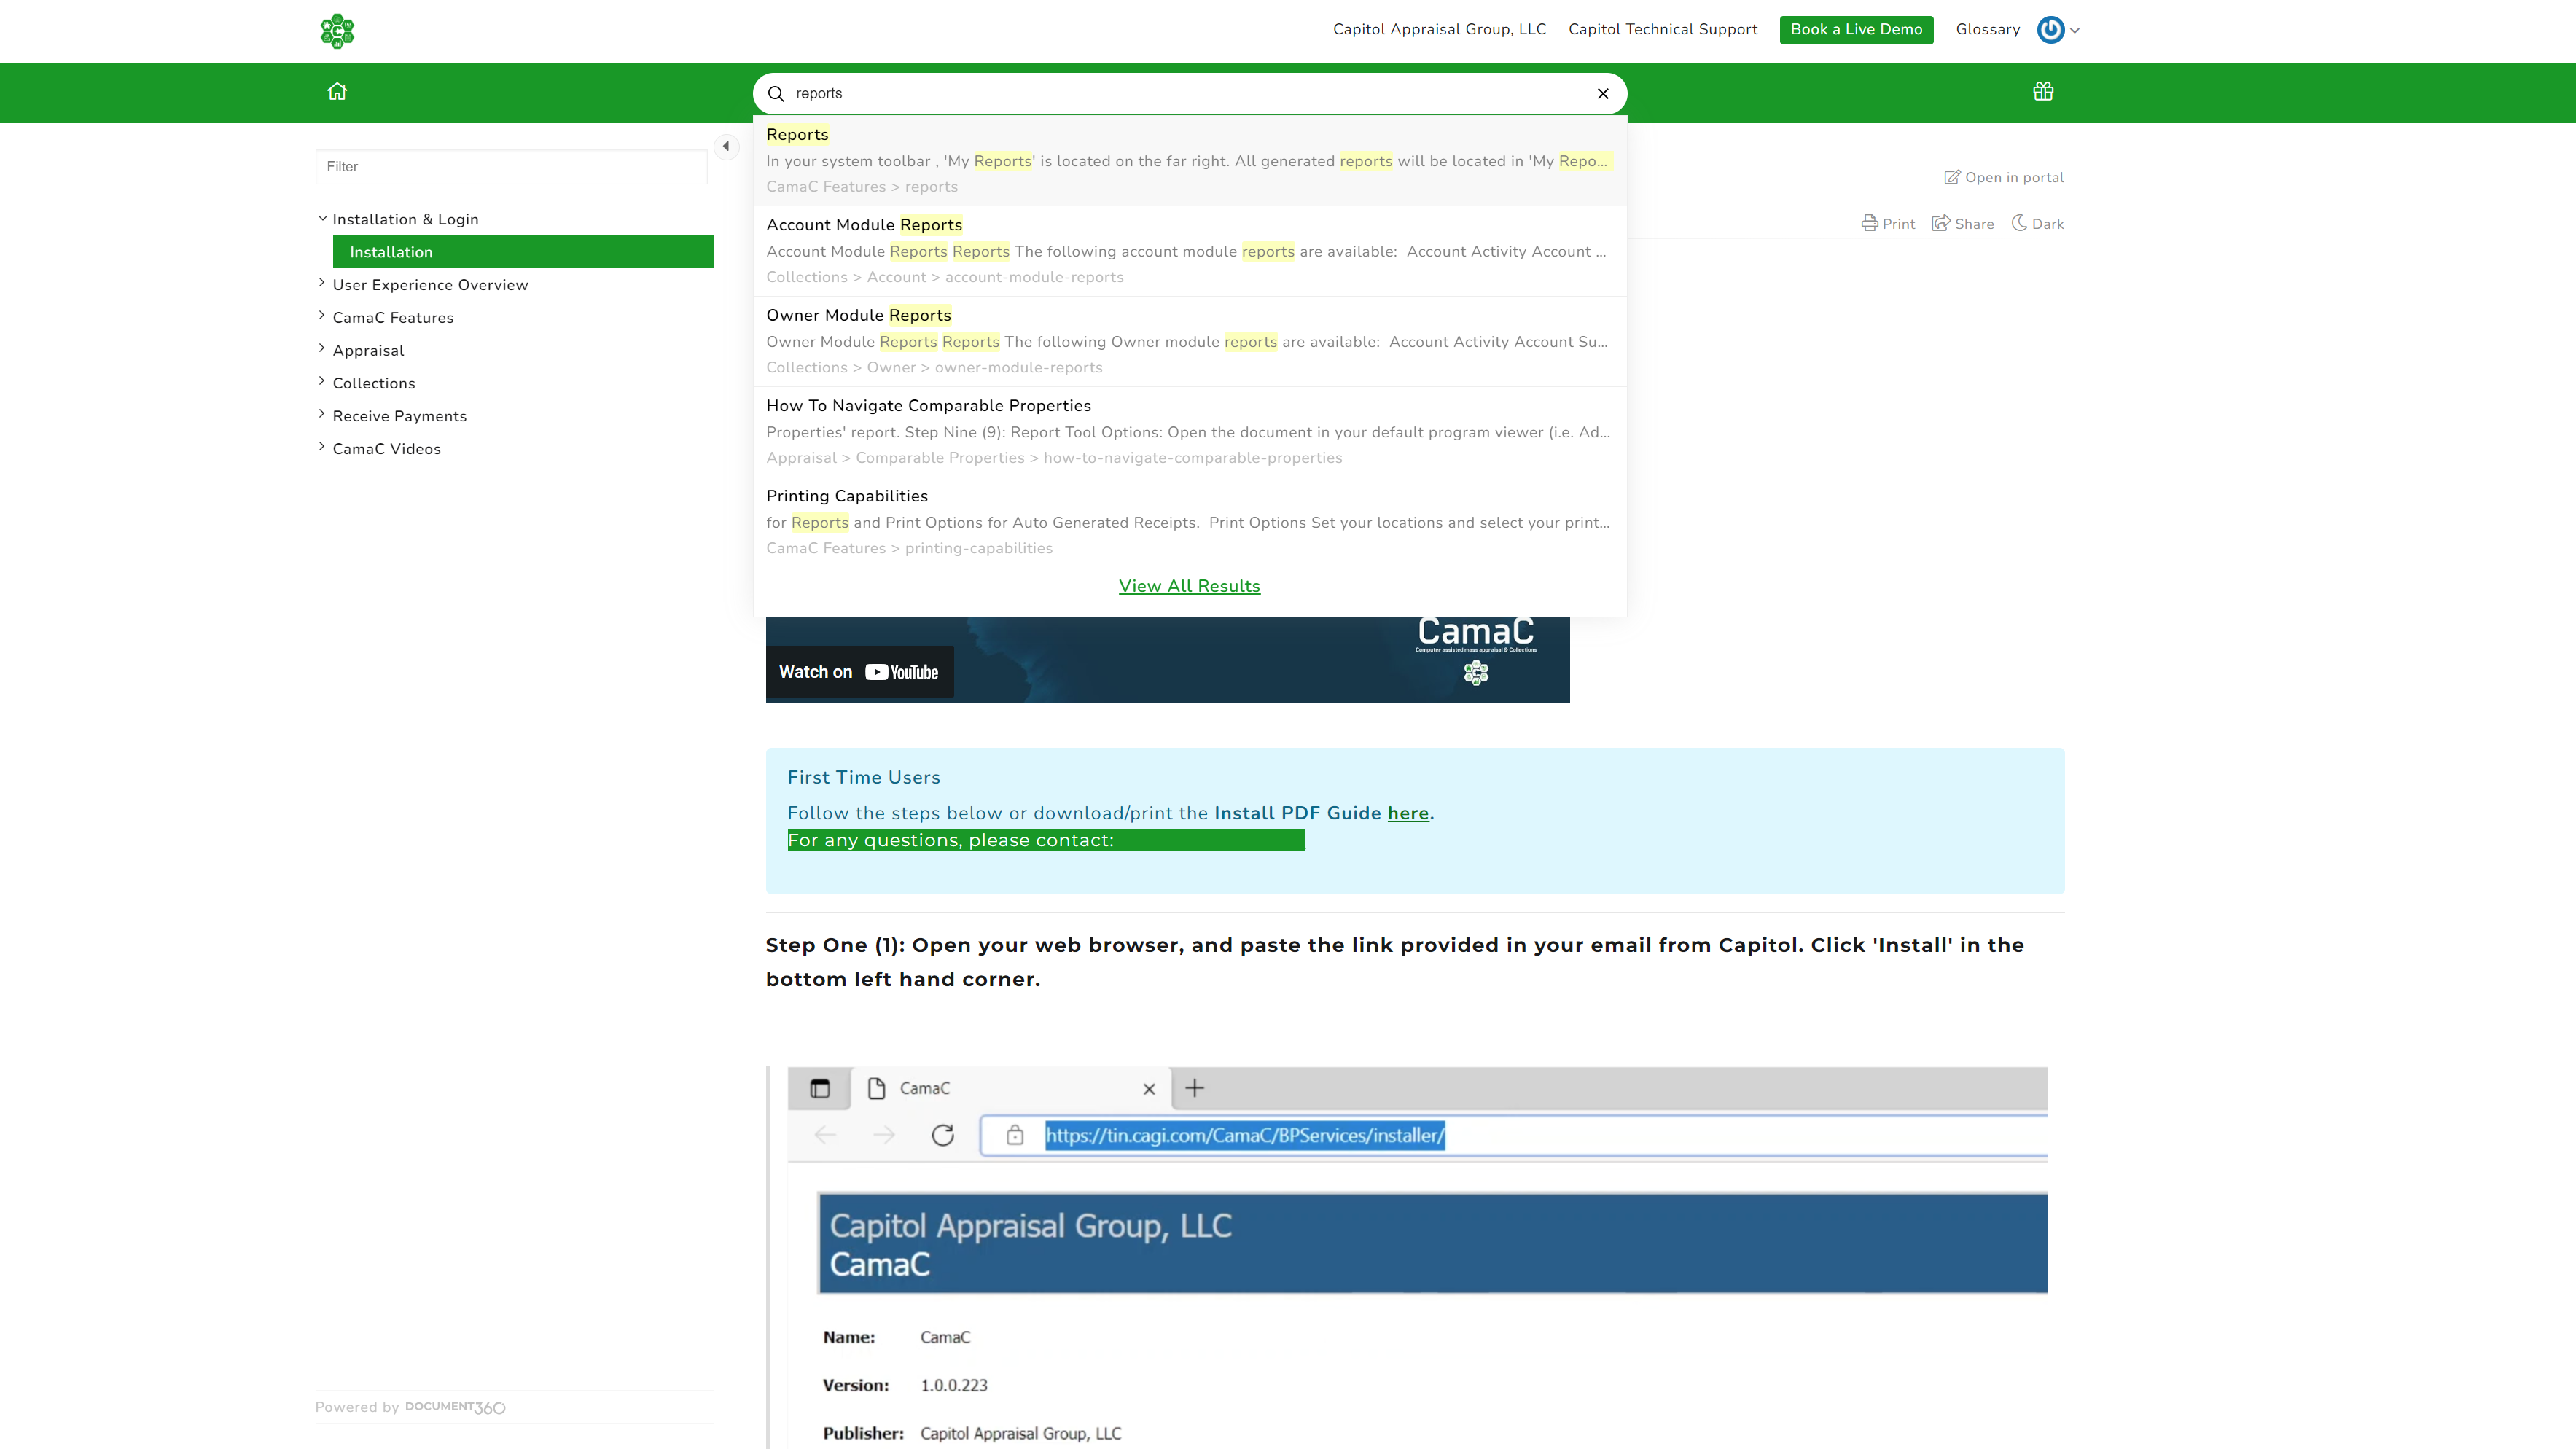Select the Installation article in sidebar

tap(523, 252)
